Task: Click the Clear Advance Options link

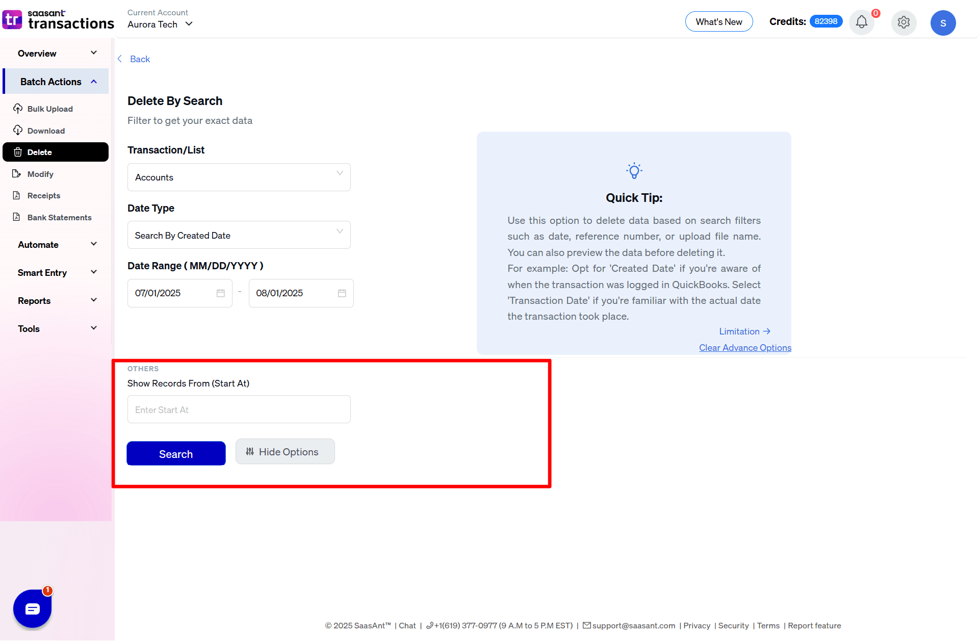Action: coord(745,347)
